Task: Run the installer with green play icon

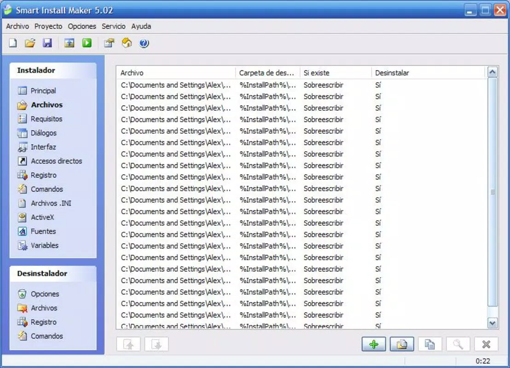Action: coord(87,43)
